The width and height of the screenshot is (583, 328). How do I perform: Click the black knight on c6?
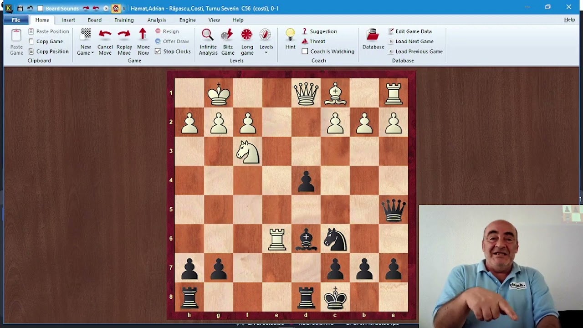tap(335, 239)
